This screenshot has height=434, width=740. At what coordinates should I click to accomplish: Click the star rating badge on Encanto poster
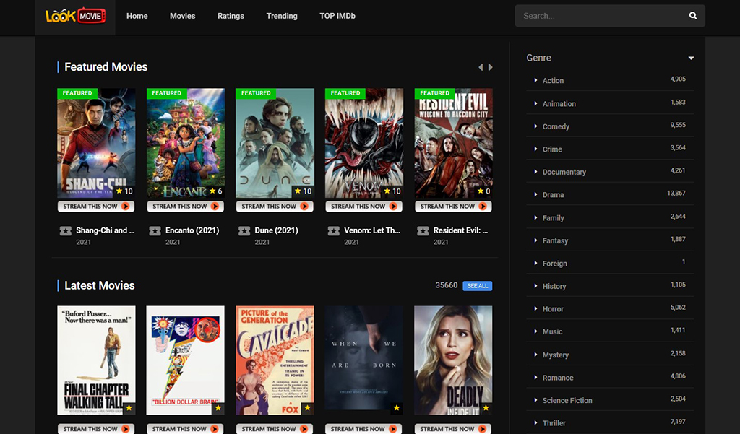(215, 191)
